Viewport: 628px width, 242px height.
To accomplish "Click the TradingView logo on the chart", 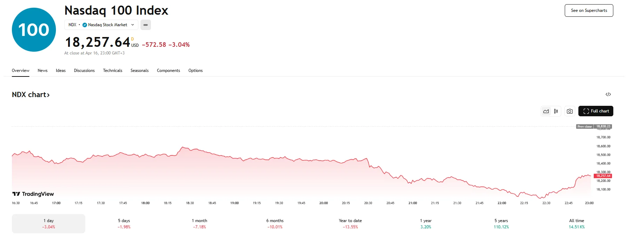I will (x=33, y=194).
